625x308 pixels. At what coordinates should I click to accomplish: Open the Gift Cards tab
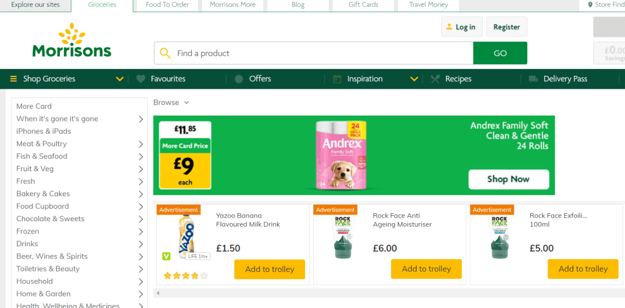(363, 5)
